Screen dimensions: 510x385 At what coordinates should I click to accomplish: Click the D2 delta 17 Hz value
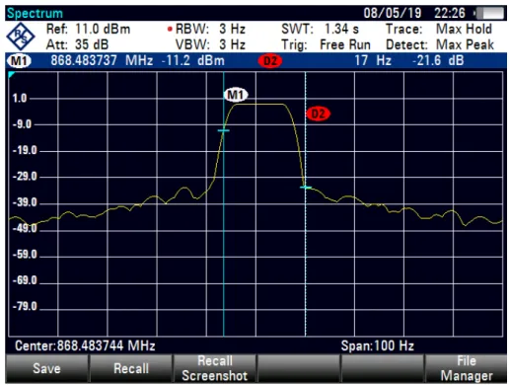373,61
